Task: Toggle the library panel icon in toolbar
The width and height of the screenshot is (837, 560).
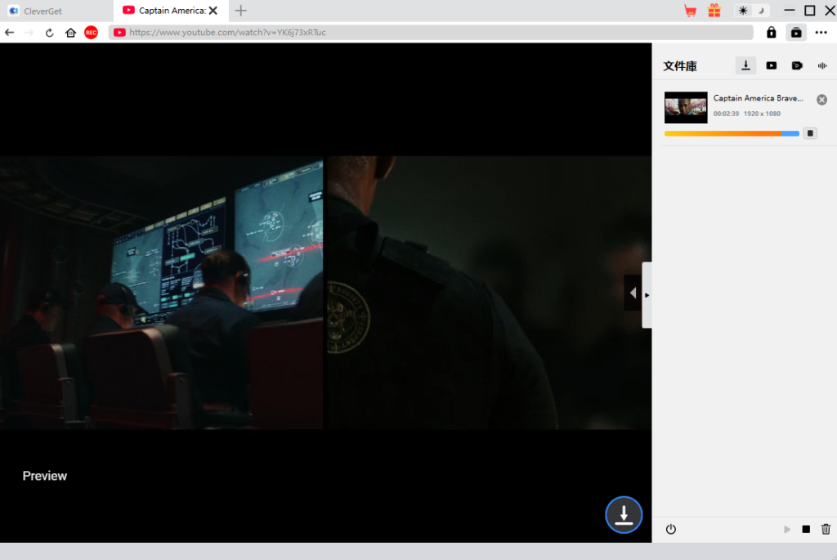Action: pyautogui.click(x=795, y=33)
